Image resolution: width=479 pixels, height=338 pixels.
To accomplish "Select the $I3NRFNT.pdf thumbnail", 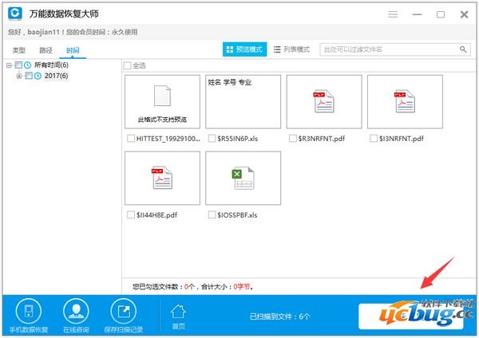I will pyautogui.click(x=405, y=101).
